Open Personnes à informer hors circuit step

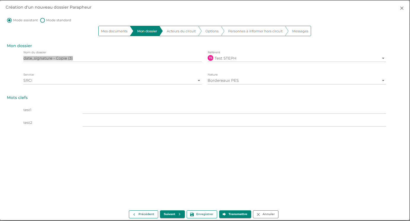(255, 31)
